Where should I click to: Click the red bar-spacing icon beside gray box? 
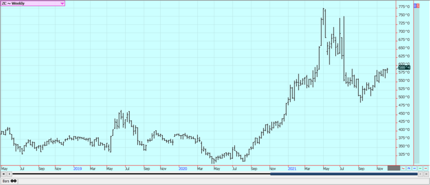[403, 168]
